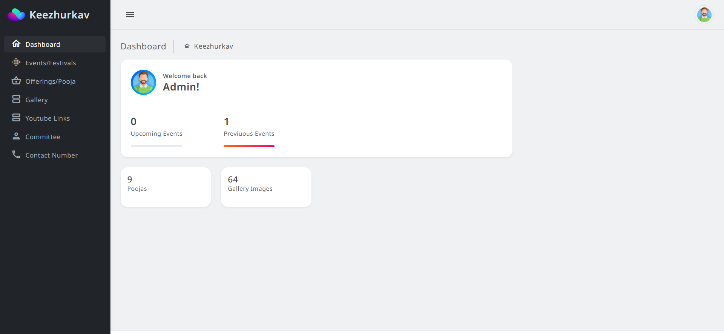The width and height of the screenshot is (724, 334).
Task: Open the user avatar profile menu
Action: pyautogui.click(x=704, y=15)
